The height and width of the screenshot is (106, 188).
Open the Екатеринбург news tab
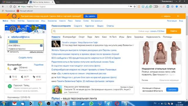pos(69,37)
